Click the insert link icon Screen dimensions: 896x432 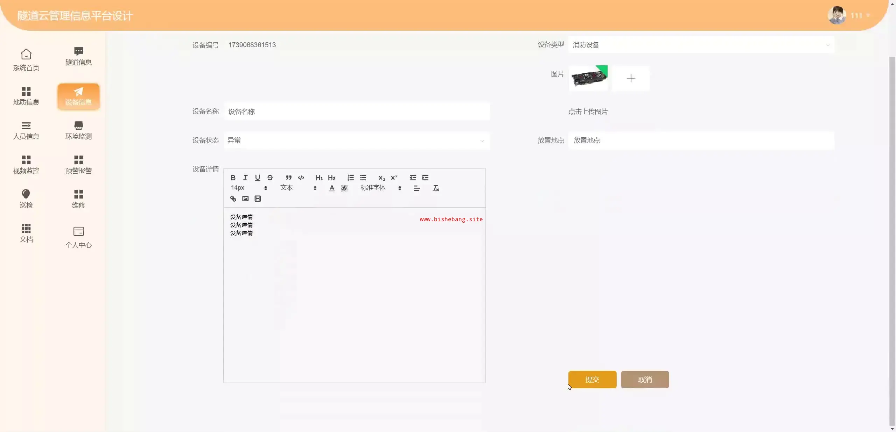[x=233, y=199]
